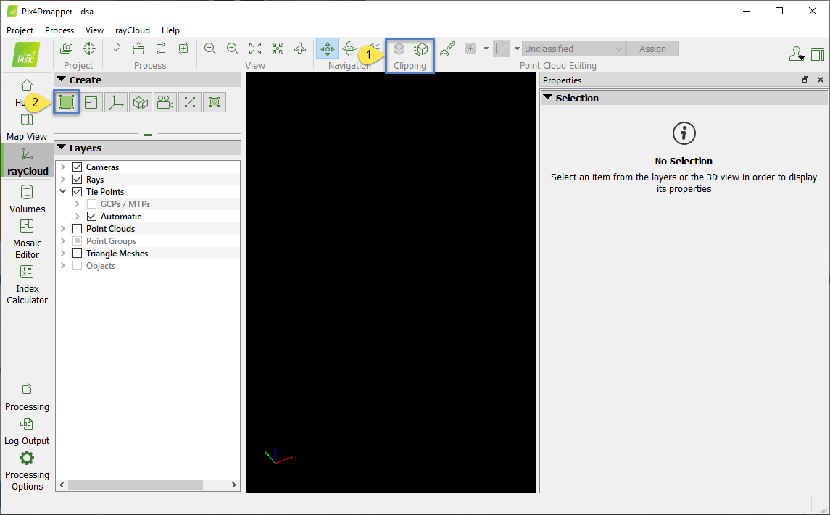The height and width of the screenshot is (515, 830).
Task: Click the Edit Densified Point Cloud brush icon
Action: 448,49
